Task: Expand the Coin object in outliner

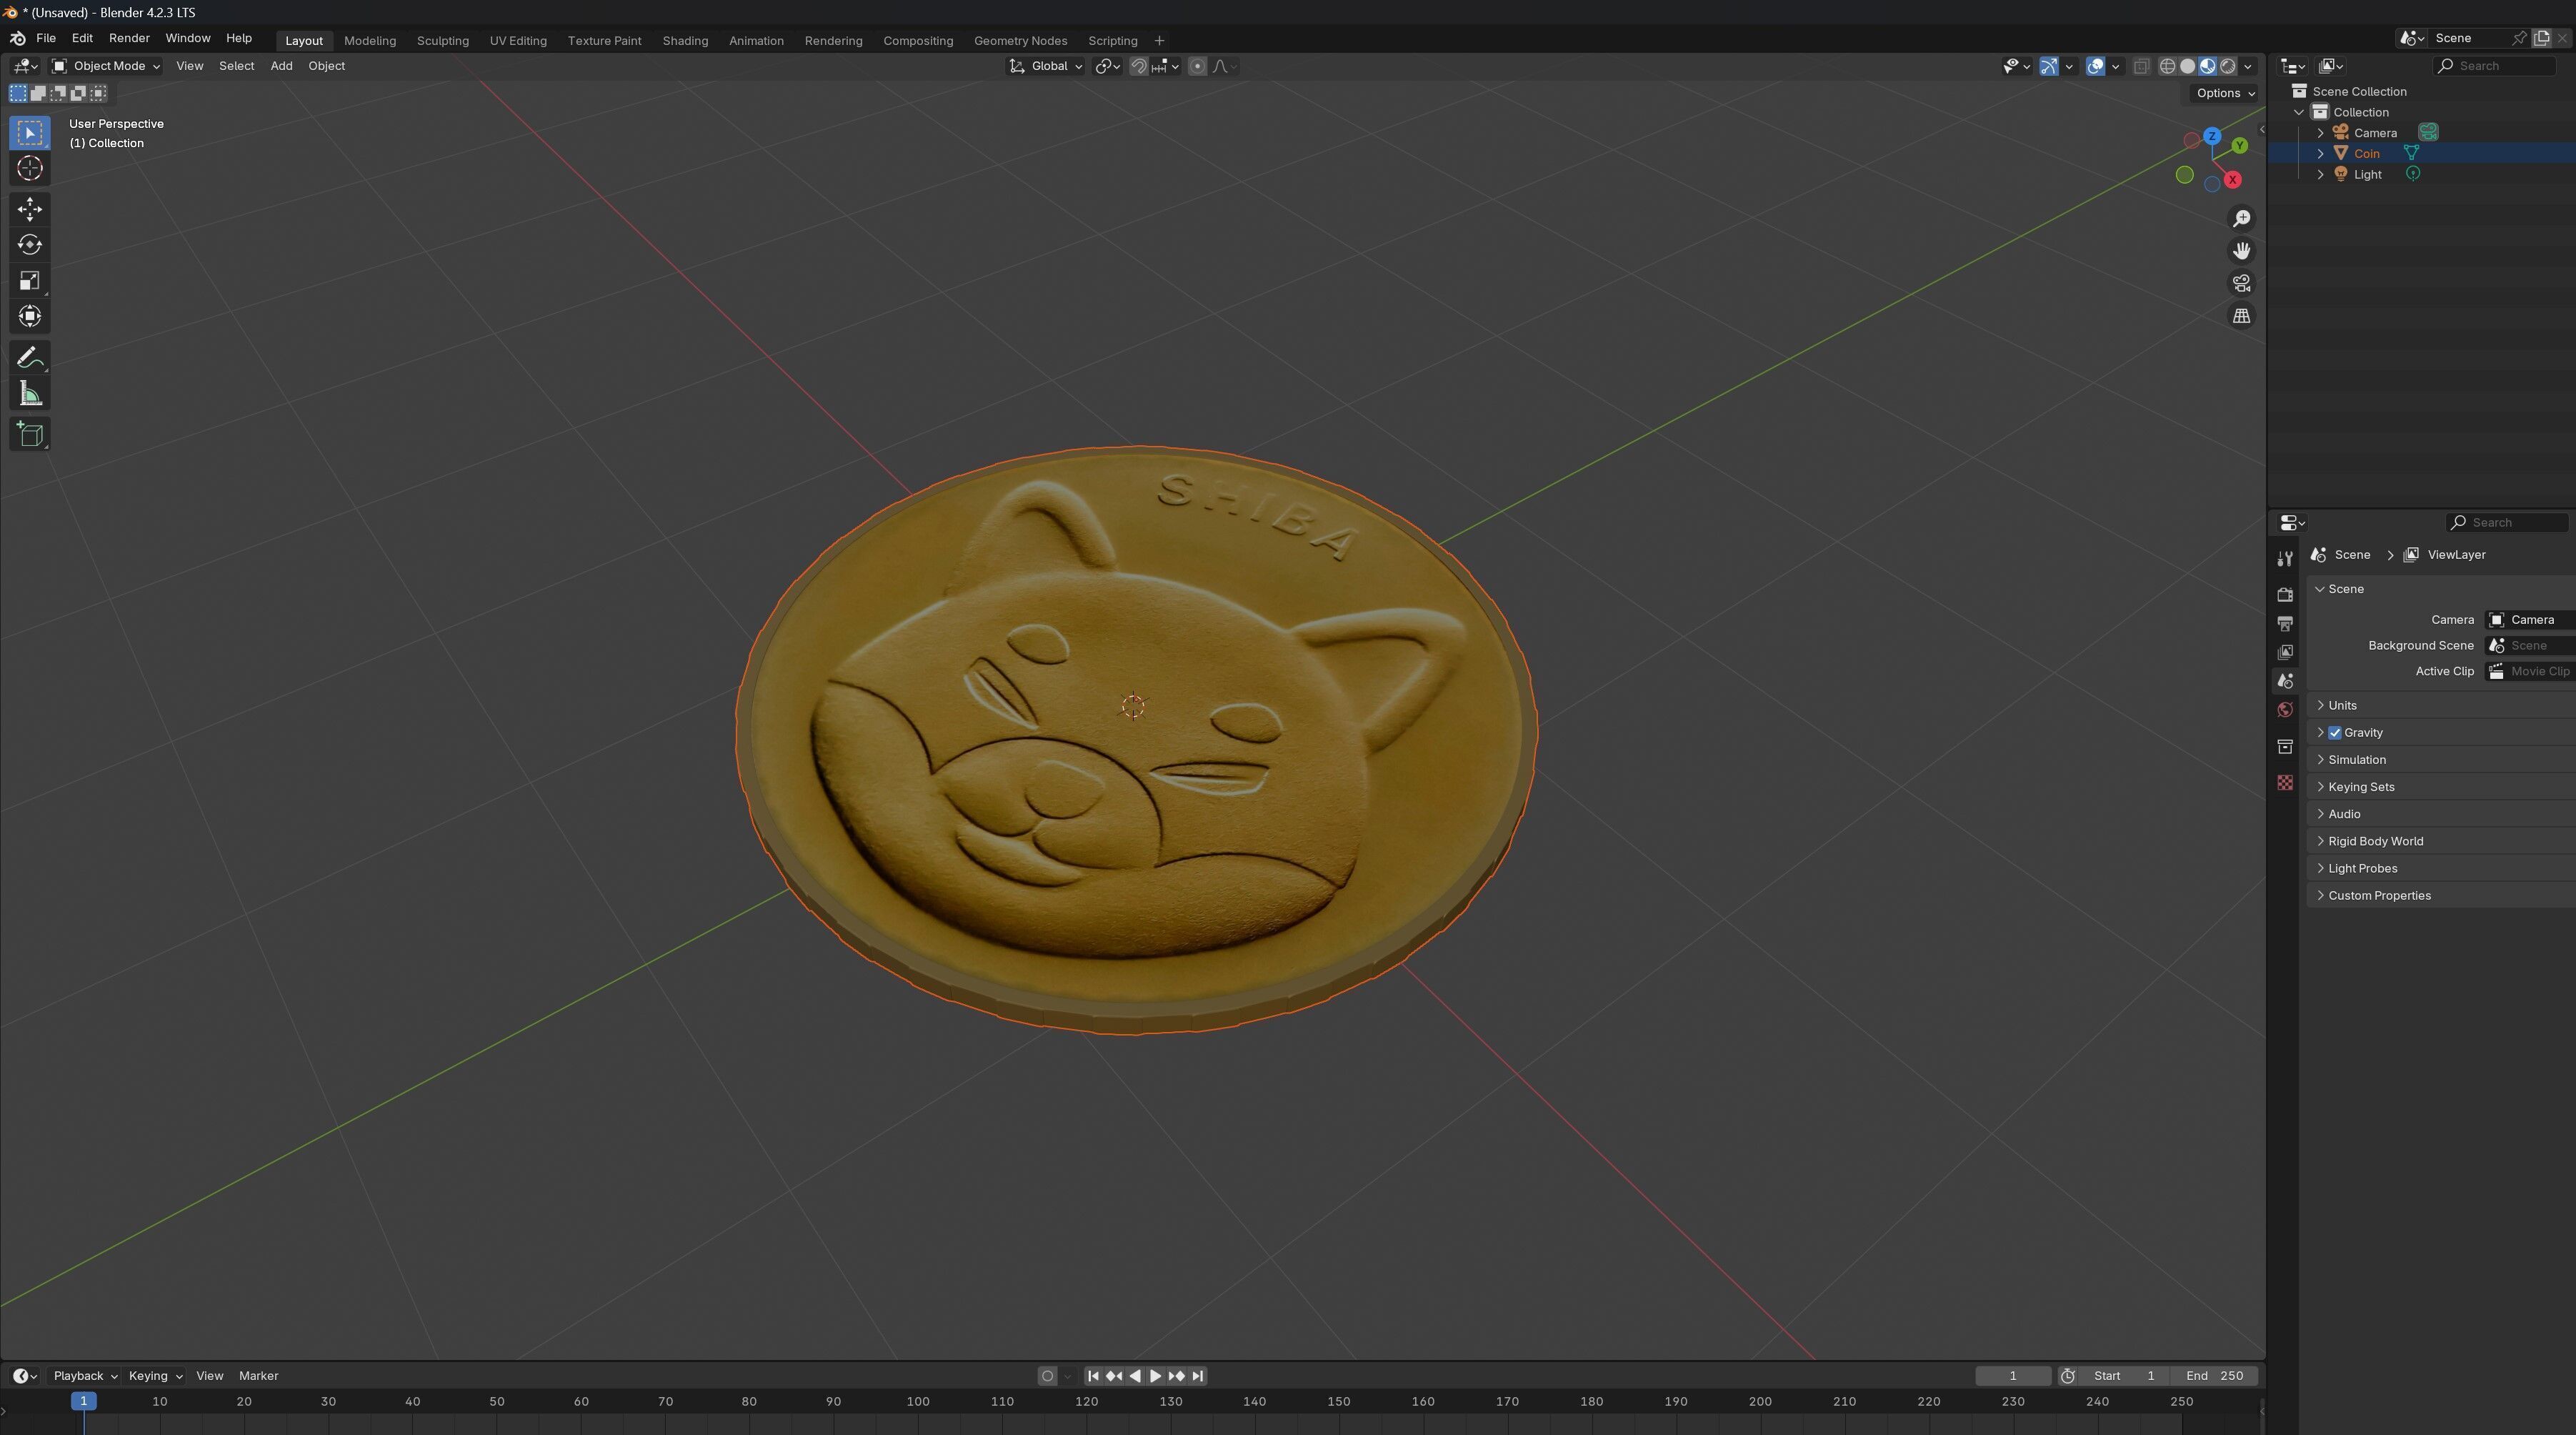Action: click(2321, 153)
